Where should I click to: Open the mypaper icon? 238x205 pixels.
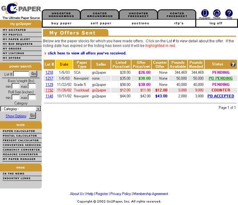[x=205, y=13]
